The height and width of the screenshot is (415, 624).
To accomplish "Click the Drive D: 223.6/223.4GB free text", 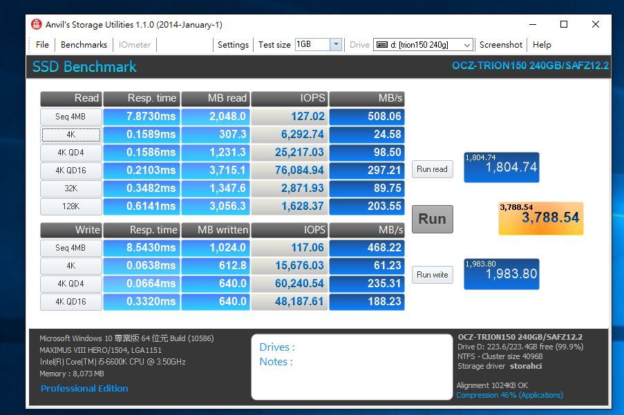I will click(520, 347).
